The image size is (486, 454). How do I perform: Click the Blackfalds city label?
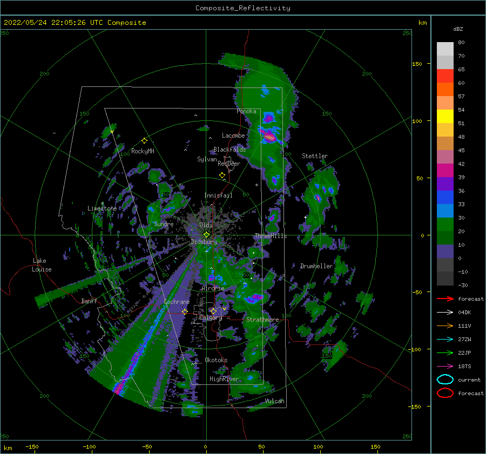[230, 150]
